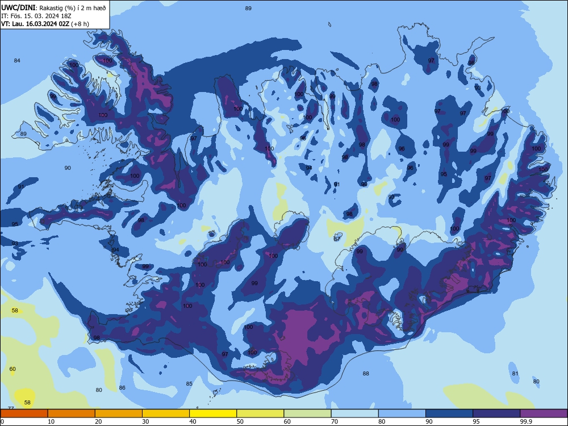Pick the light green 60–70 legend swatch

click(307, 414)
